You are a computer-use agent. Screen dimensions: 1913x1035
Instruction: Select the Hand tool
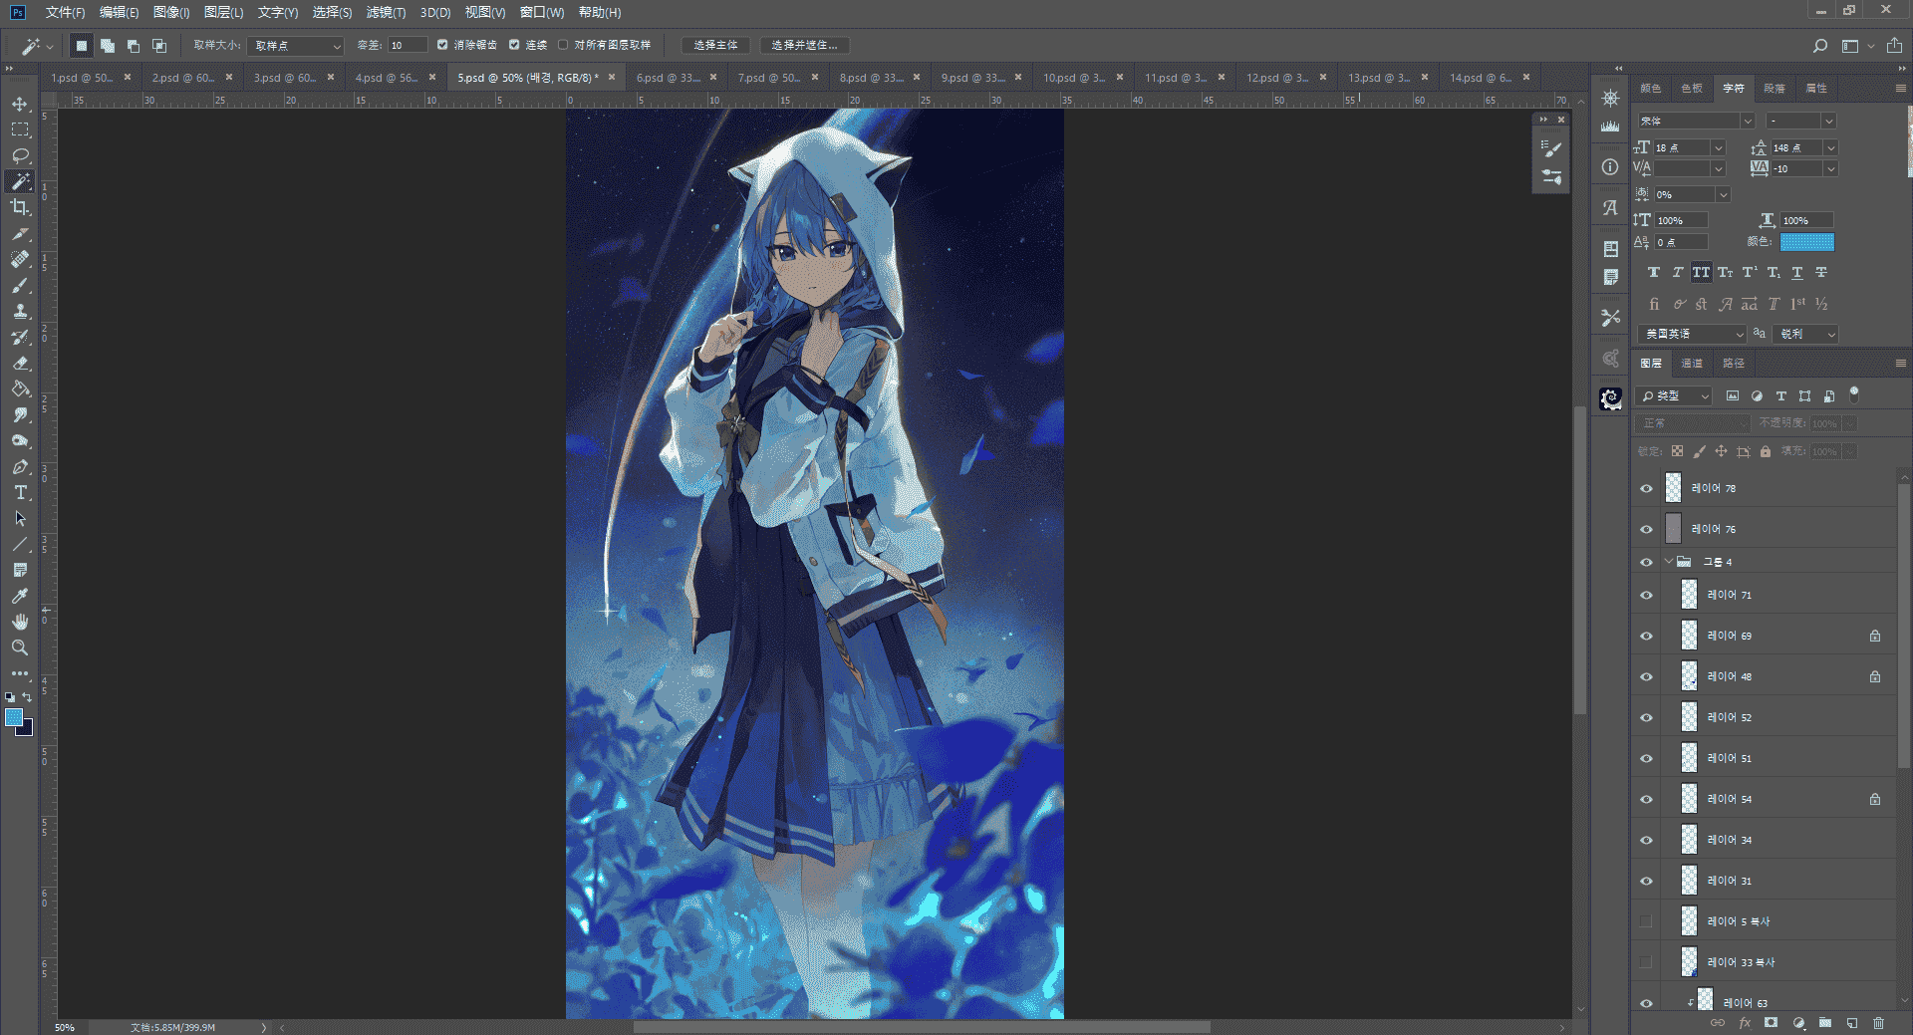point(20,622)
